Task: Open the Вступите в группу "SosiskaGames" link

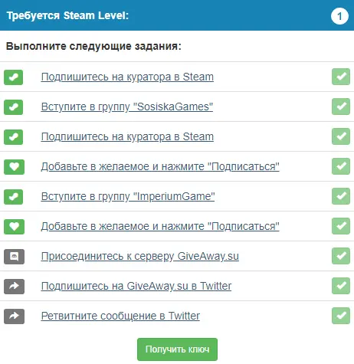Action: tap(127, 107)
